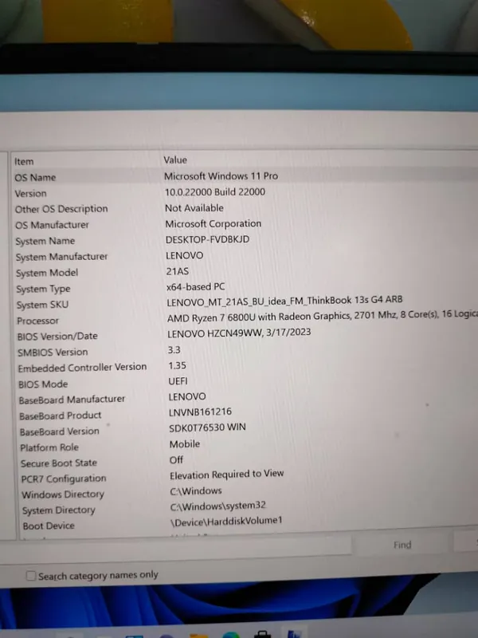478x638 pixels.
Task: Select the Secure Boot State row
Action: click(59, 463)
